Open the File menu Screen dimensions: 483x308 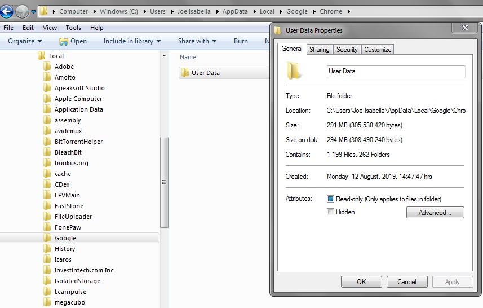8,28
